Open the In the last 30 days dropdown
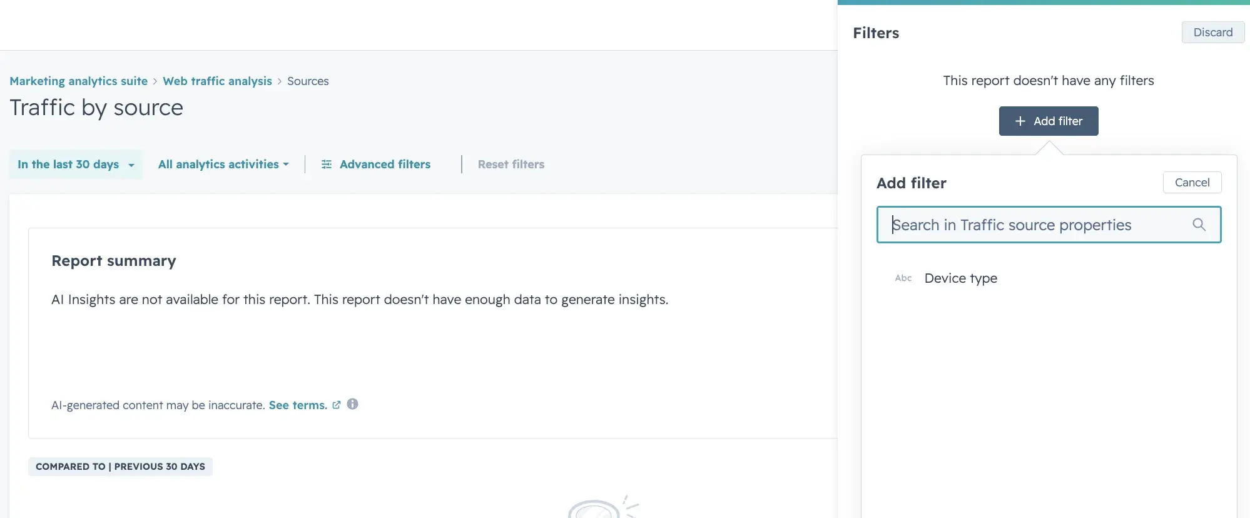Image resolution: width=1250 pixels, height=518 pixels. [76, 165]
